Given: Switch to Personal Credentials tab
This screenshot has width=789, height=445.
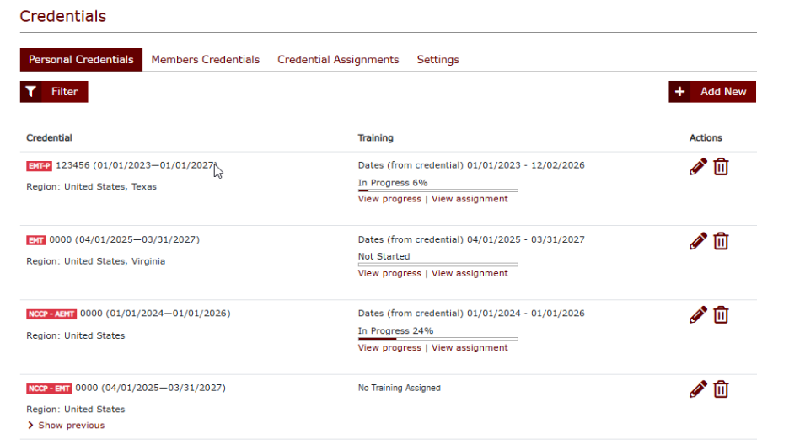Looking at the screenshot, I should pos(81,59).
